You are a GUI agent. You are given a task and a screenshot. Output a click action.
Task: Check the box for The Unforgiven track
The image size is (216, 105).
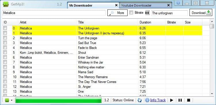5,28
